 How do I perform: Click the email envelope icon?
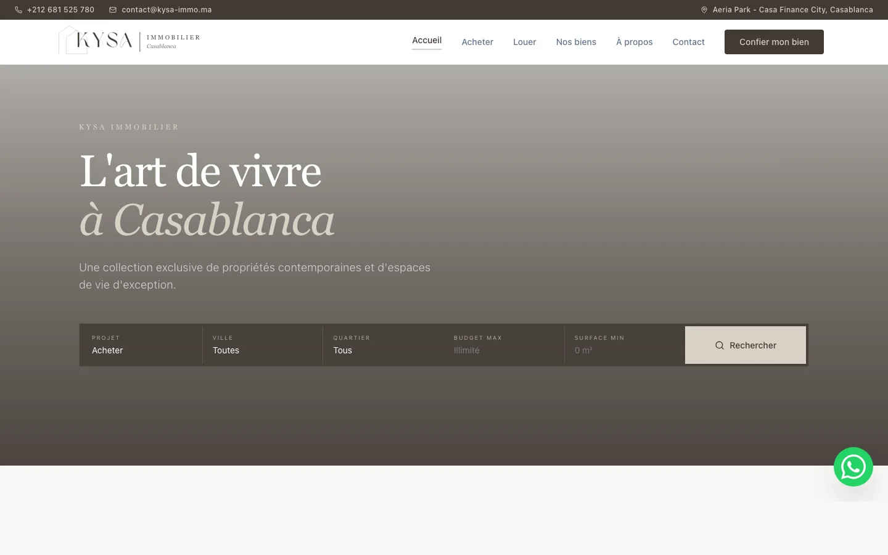pos(112,9)
